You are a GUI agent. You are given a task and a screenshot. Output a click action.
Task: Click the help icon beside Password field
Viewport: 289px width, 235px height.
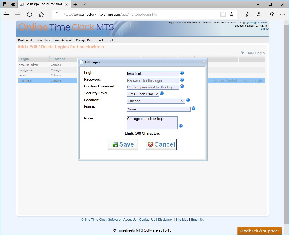[182, 80]
